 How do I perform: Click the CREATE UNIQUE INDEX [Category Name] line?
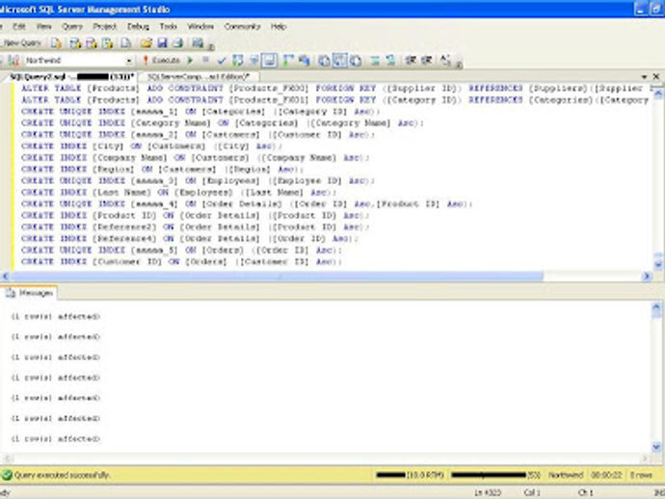pos(223,123)
